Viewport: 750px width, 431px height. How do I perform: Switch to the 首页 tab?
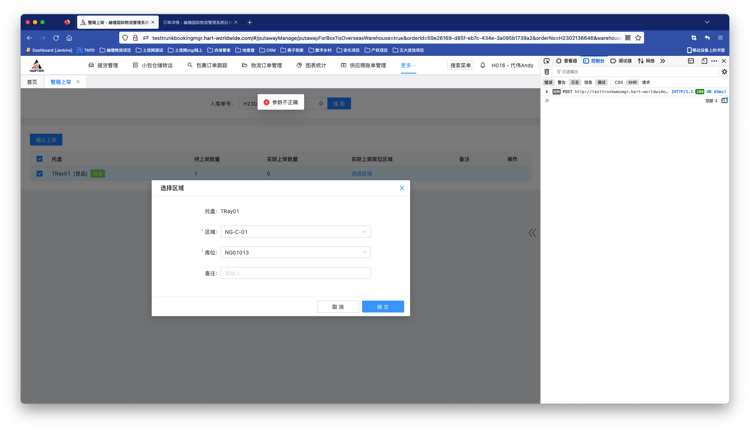(x=32, y=82)
